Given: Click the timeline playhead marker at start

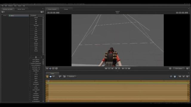Looking at the screenshot, I should 48,81.
